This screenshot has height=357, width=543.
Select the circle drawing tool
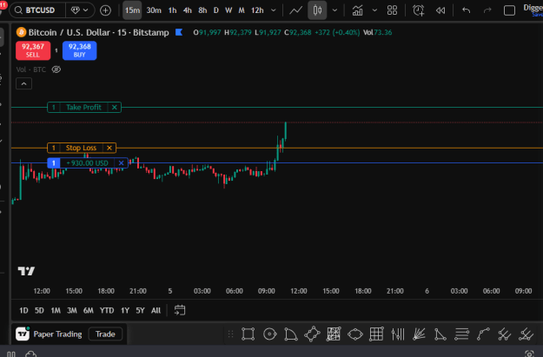(269, 334)
